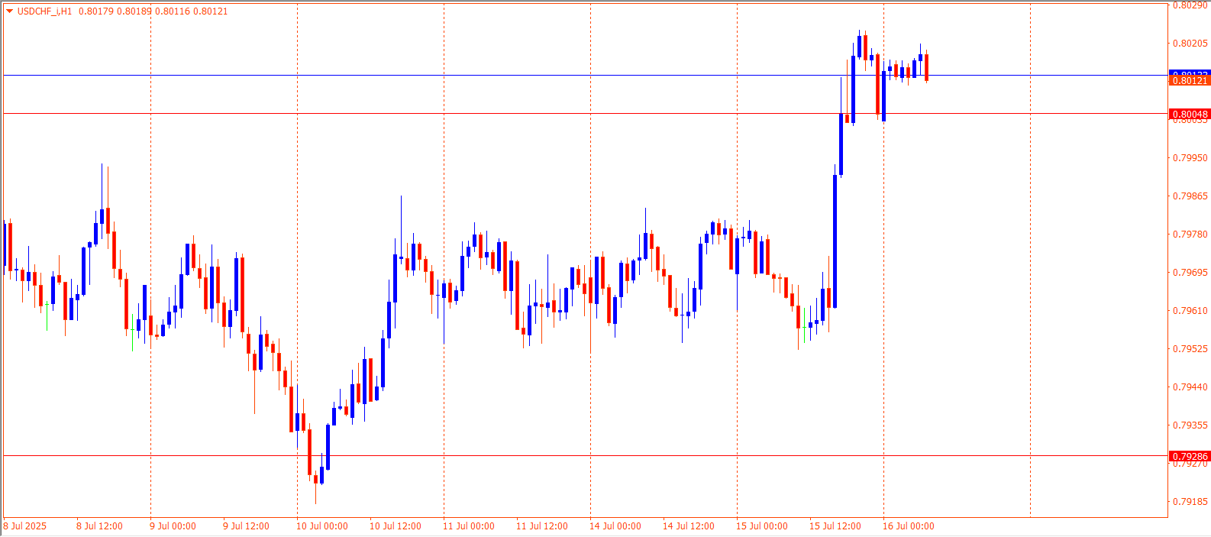
Task: Click the 8 Jul 2025 date label
Action: 25,526
